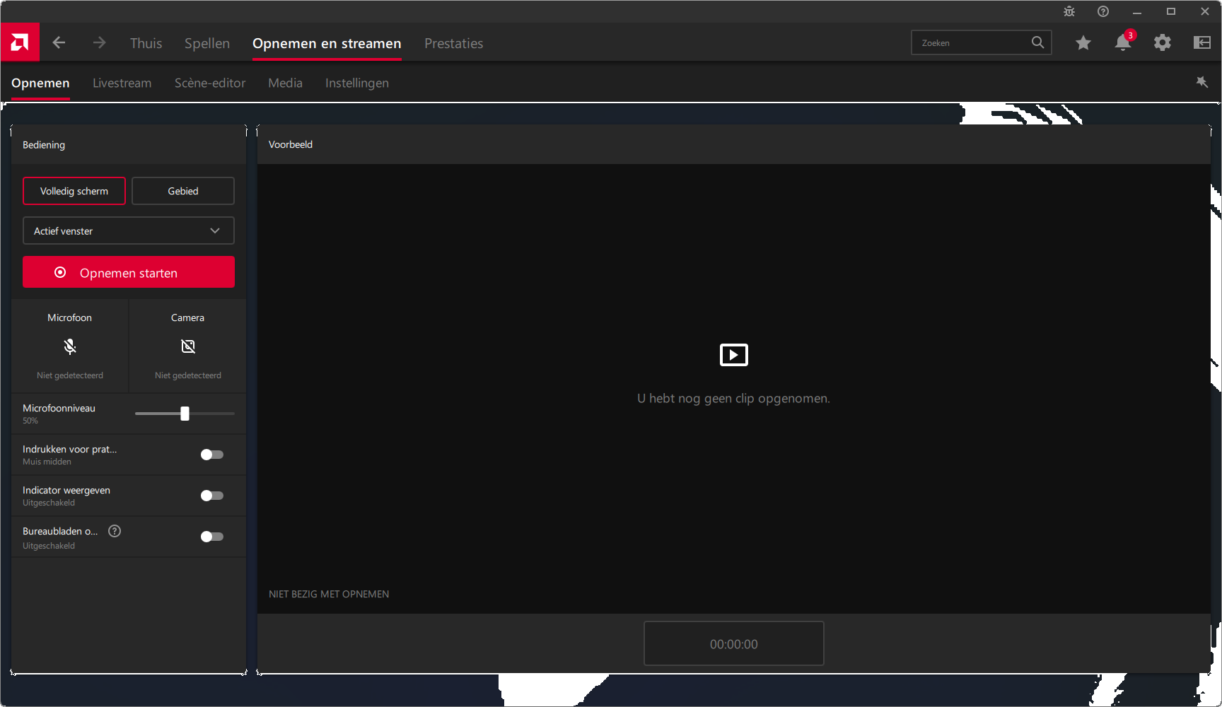Image resolution: width=1222 pixels, height=707 pixels.
Task: Click the play icon in preview
Action: 733,355
